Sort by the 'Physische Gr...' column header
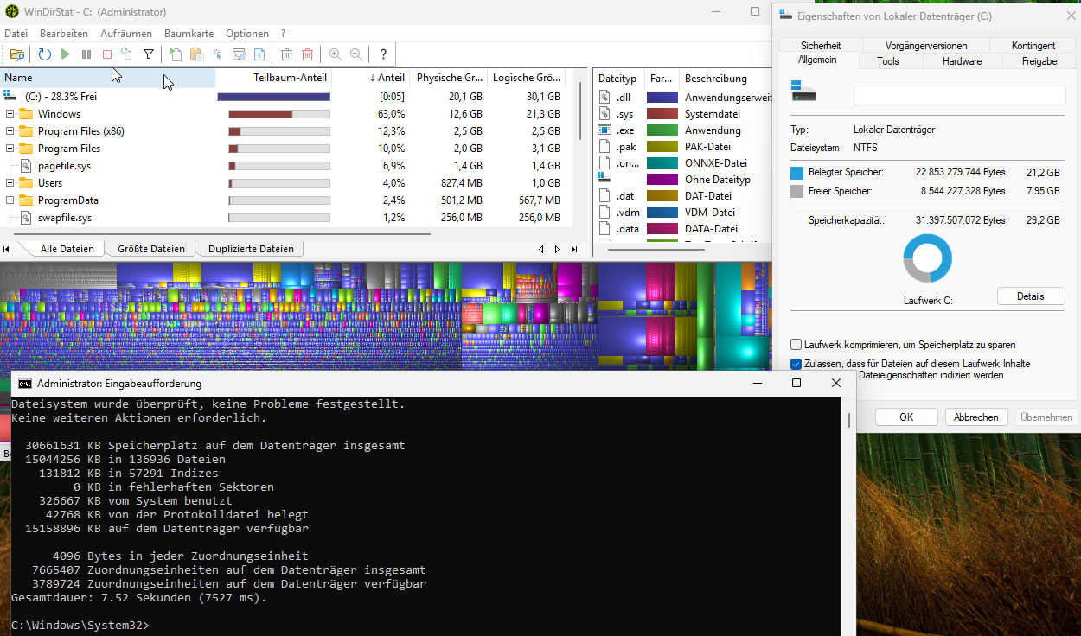The image size is (1081, 636). pyautogui.click(x=447, y=78)
